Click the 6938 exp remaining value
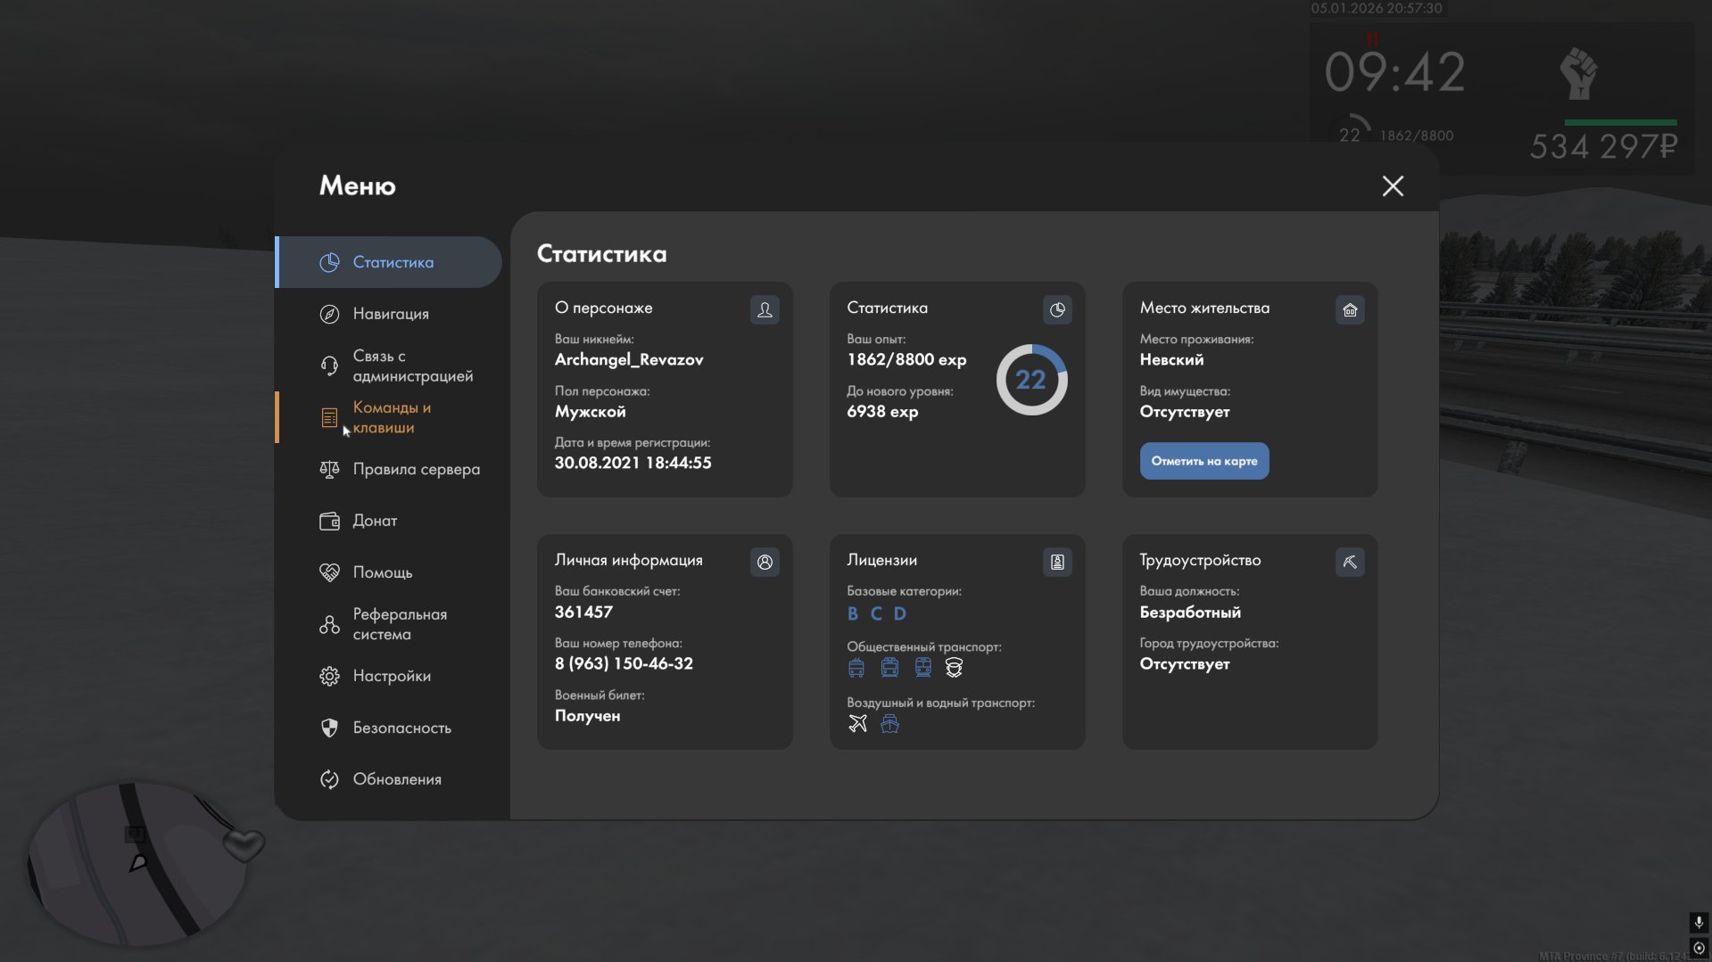This screenshot has height=962, width=1712. click(882, 411)
